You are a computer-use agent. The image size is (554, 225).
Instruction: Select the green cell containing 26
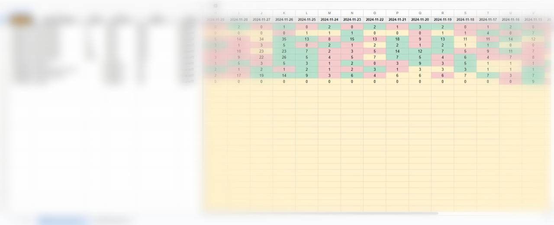click(x=284, y=57)
